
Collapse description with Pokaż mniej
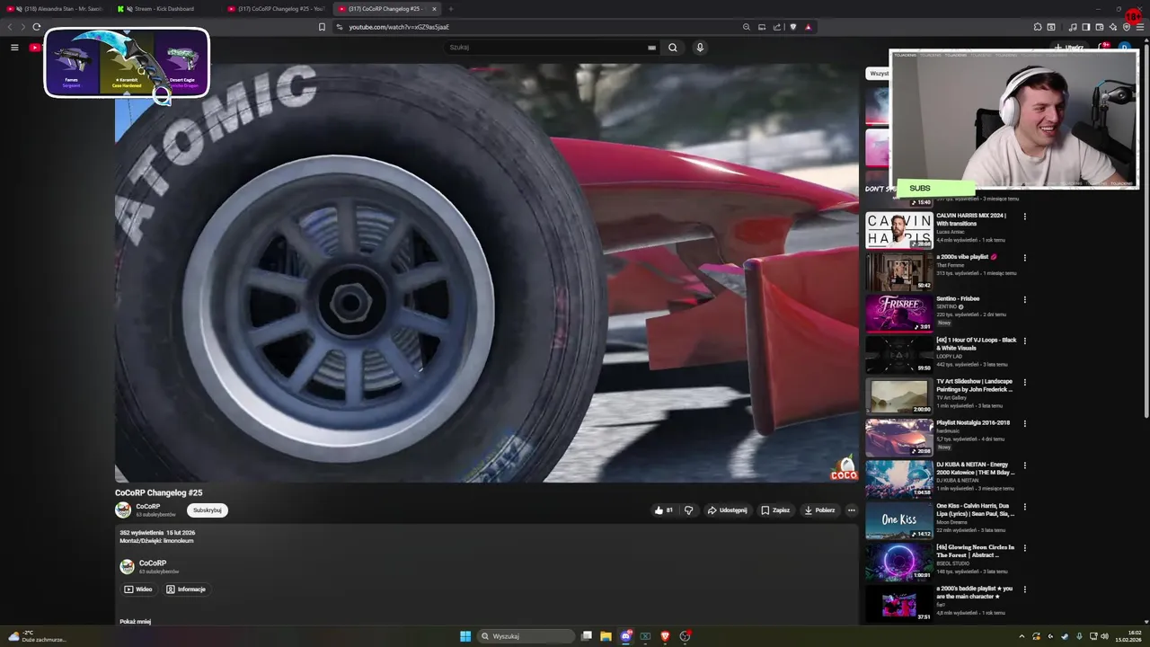coord(135,622)
